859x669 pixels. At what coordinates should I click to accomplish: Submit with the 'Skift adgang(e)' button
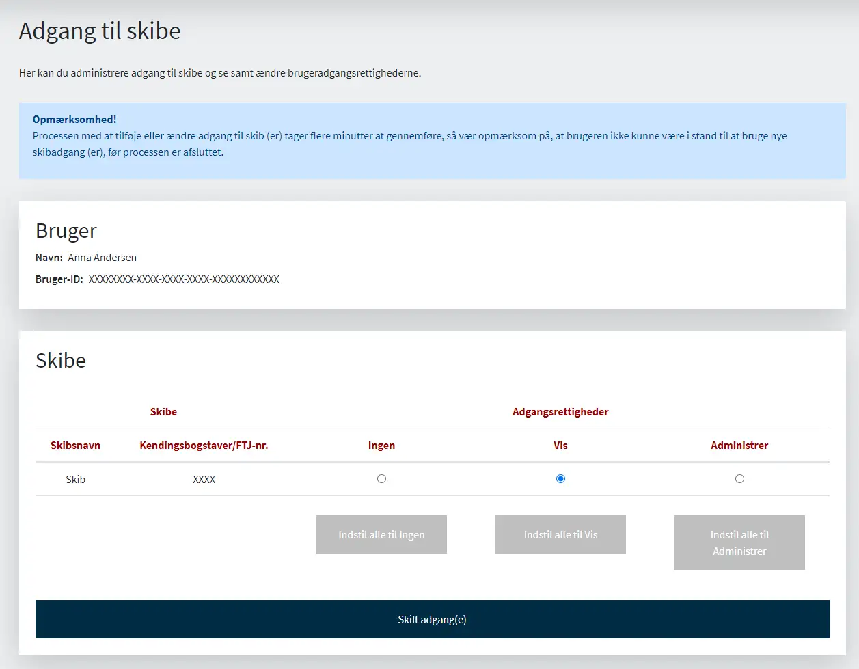432,619
